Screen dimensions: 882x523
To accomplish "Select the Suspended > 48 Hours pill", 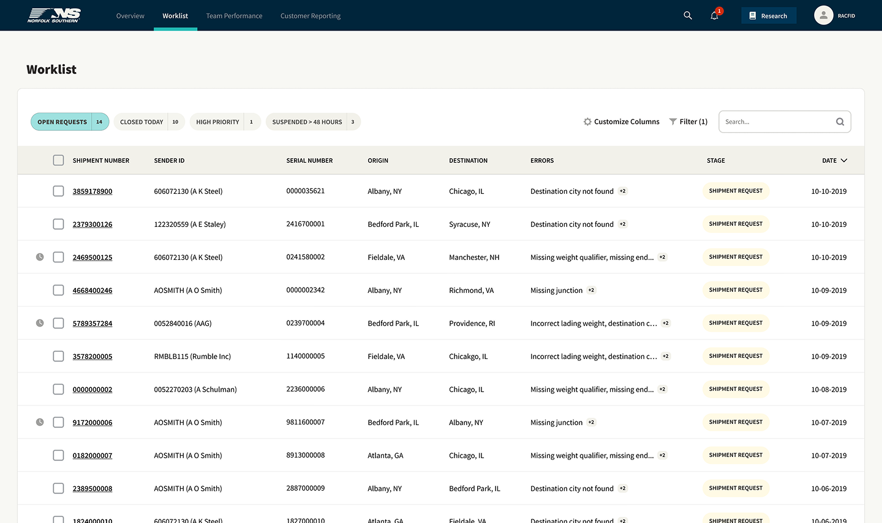I will pyautogui.click(x=313, y=122).
